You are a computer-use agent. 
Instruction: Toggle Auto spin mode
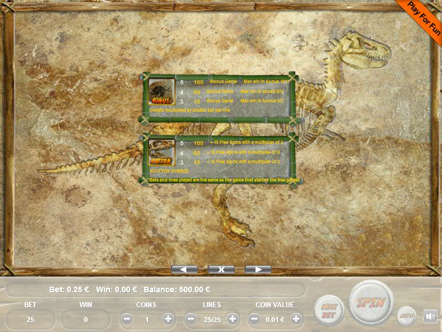(x=406, y=316)
